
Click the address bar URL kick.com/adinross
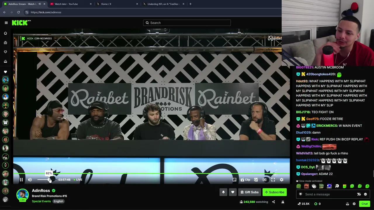tap(46, 12)
